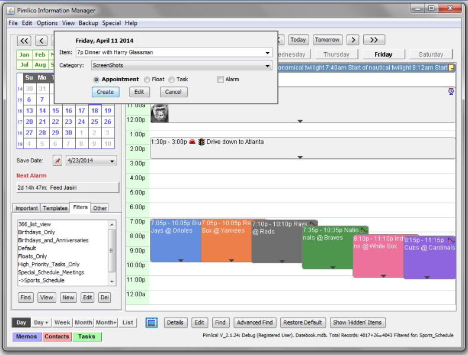This screenshot has width=468, height=355.
Task: Jump back with the double left arrow button
Action: point(24,40)
